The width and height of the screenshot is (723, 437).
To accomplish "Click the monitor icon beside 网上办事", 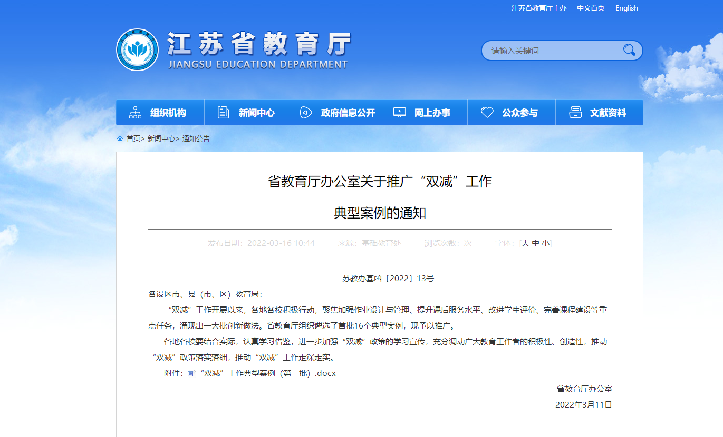I will [400, 113].
